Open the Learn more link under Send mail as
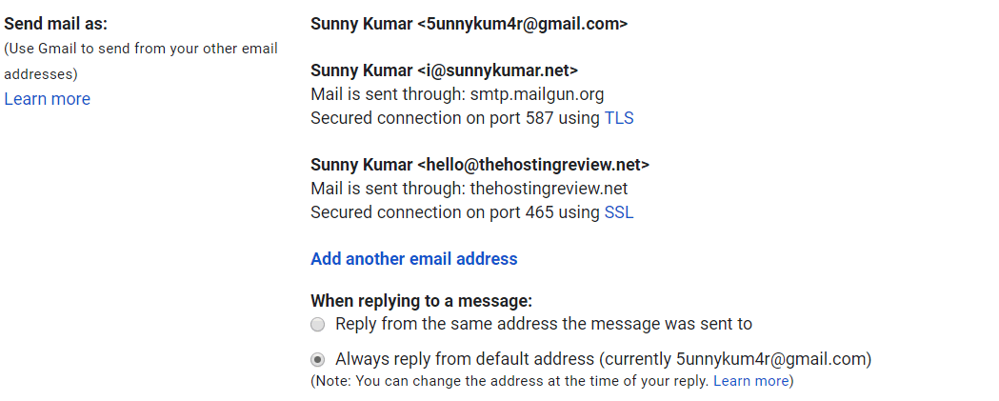The height and width of the screenshot is (401, 999). tap(48, 99)
